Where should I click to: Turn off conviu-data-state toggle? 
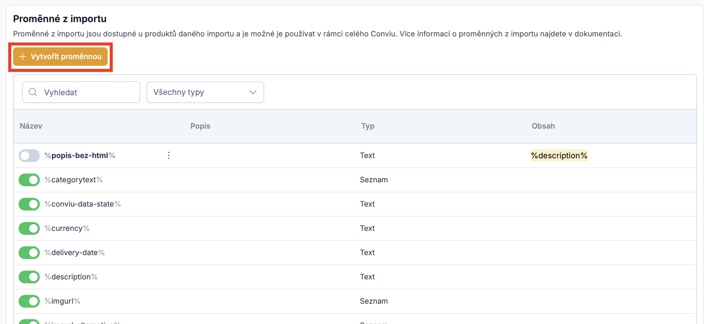pyautogui.click(x=29, y=204)
